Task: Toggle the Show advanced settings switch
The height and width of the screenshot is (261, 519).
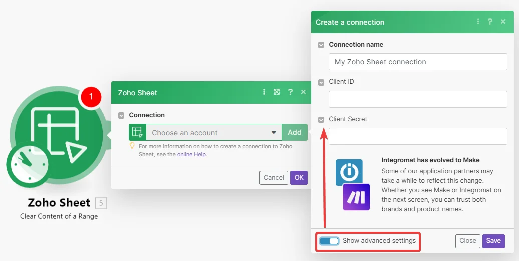Action: pyautogui.click(x=329, y=241)
